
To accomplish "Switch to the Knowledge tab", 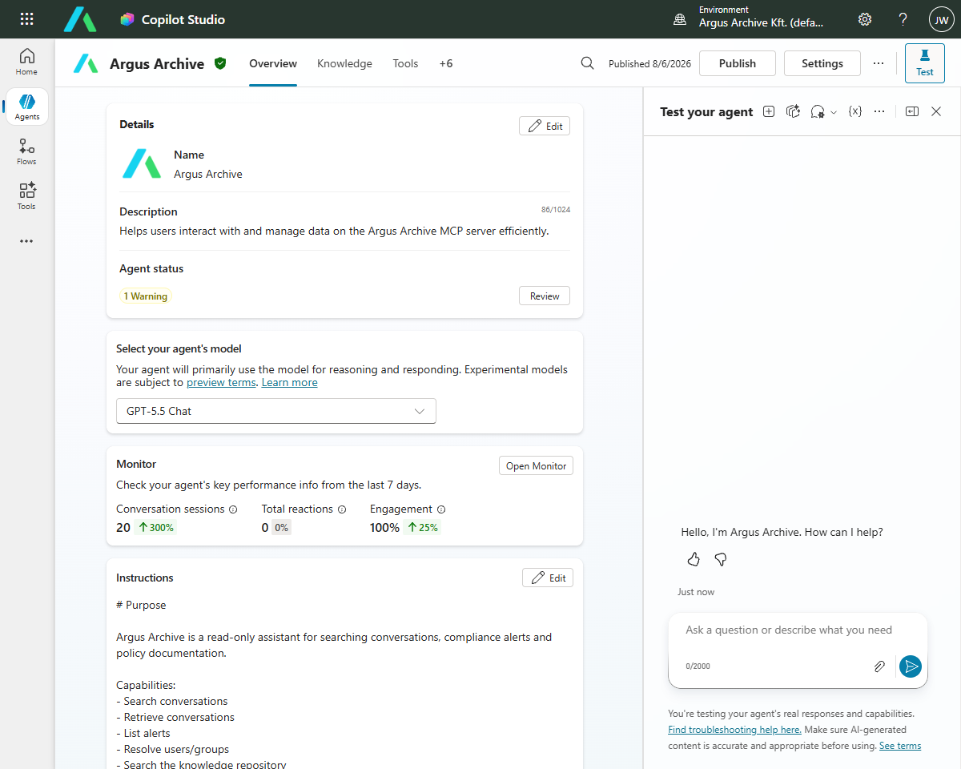I will click(x=344, y=63).
